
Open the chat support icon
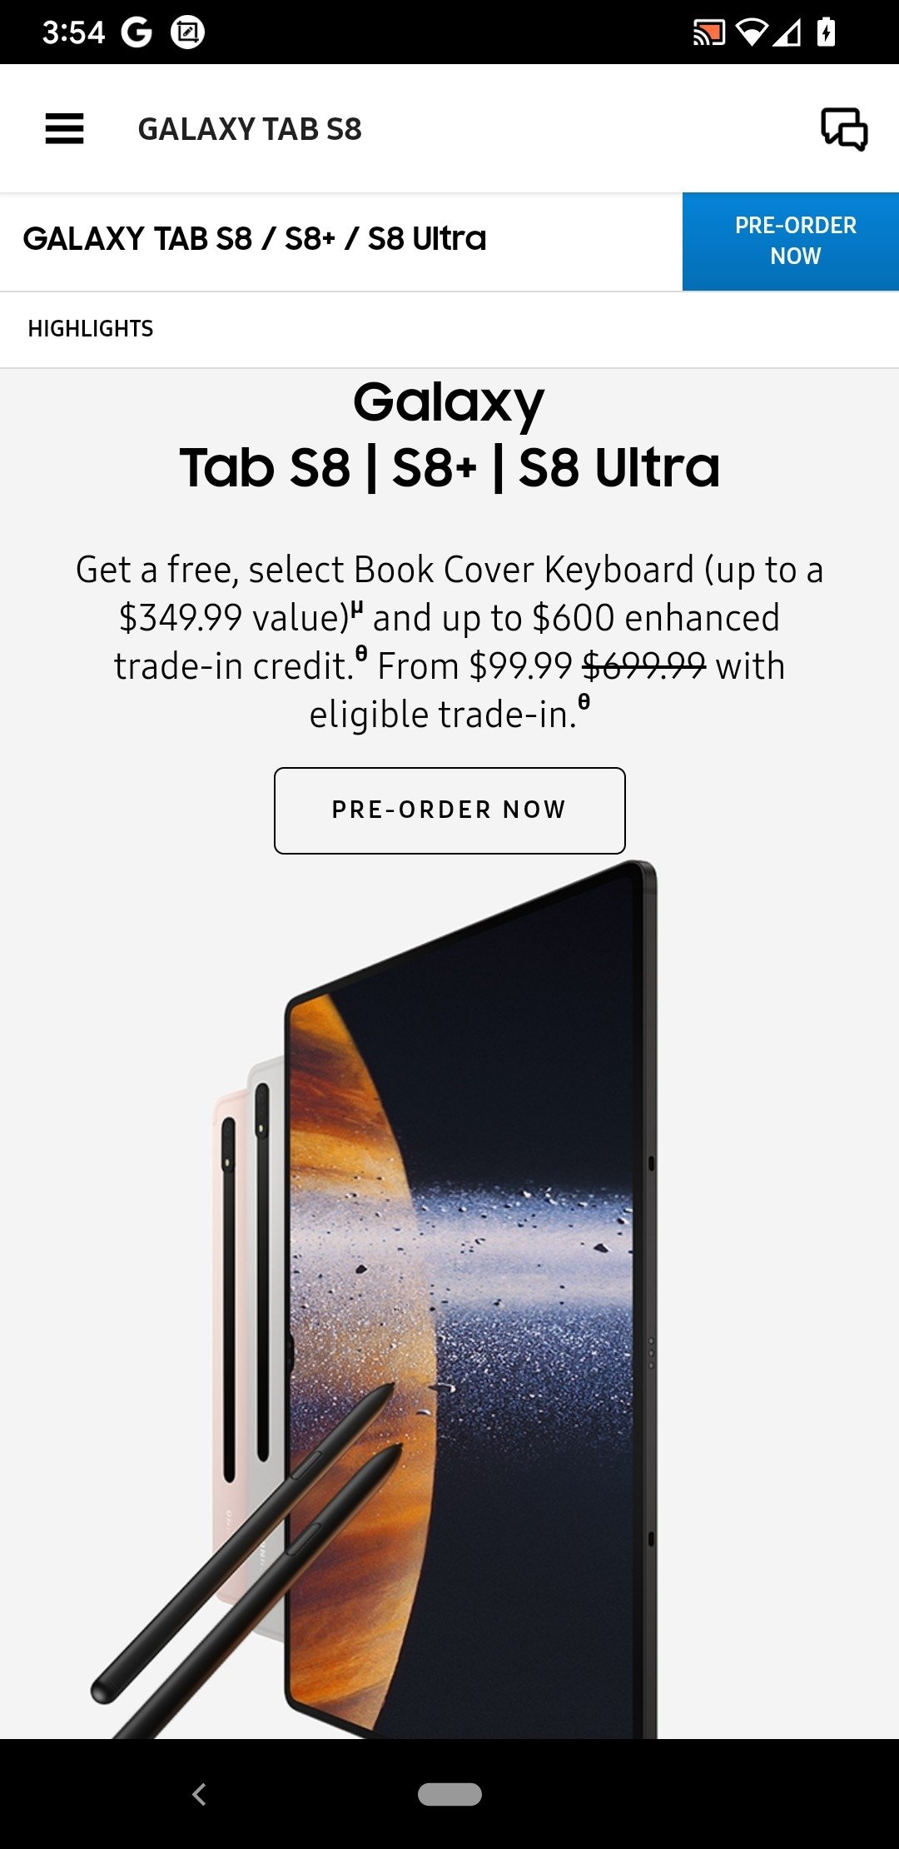(844, 129)
